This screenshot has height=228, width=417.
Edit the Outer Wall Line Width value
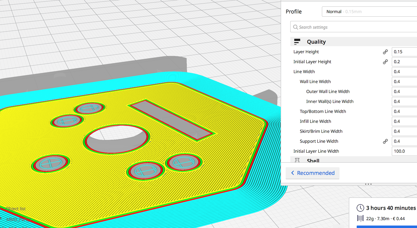pos(404,92)
